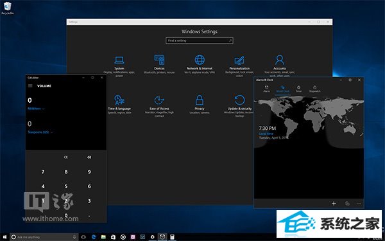Select Calculator taskbar icon
Viewport: 385px width, 241px height.
click(x=172, y=237)
